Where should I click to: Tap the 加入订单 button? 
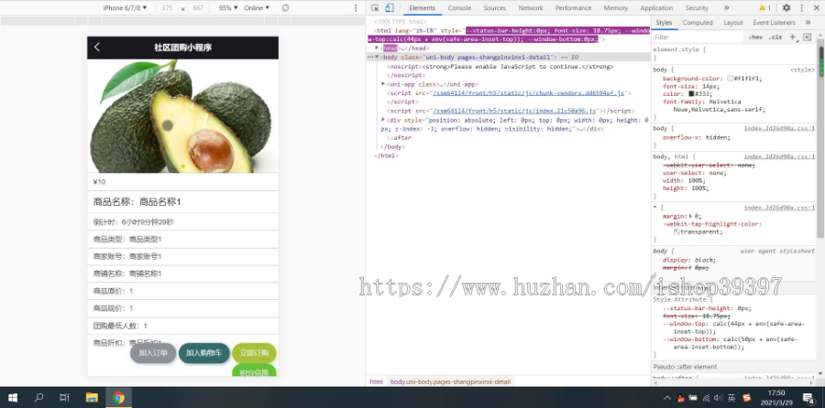(153, 353)
